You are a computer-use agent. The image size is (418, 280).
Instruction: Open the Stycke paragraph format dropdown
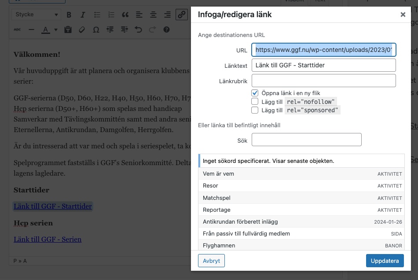click(x=36, y=15)
